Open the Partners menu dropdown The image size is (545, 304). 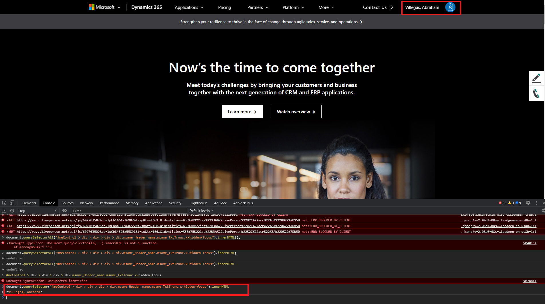coord(258,7)
